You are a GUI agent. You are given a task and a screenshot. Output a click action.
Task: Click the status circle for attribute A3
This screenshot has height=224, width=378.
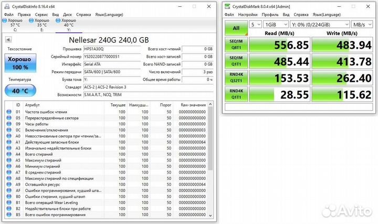9,148
